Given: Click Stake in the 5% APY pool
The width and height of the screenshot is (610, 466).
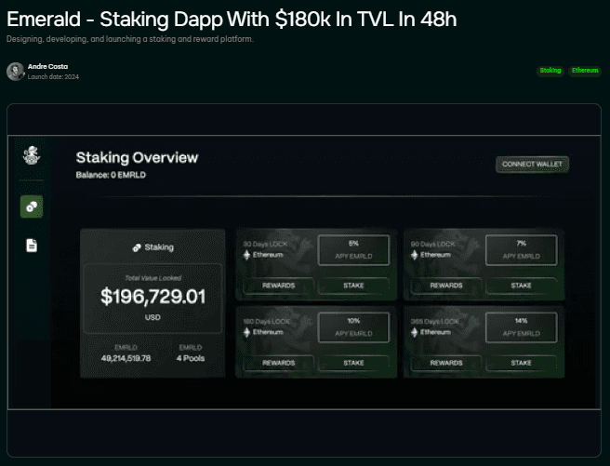Looking at the screenshot, I should (x=353, y=286).
